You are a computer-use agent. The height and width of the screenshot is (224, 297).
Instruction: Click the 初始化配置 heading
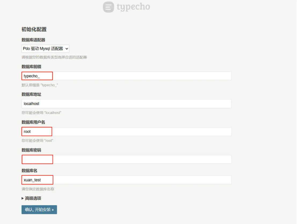34,29
